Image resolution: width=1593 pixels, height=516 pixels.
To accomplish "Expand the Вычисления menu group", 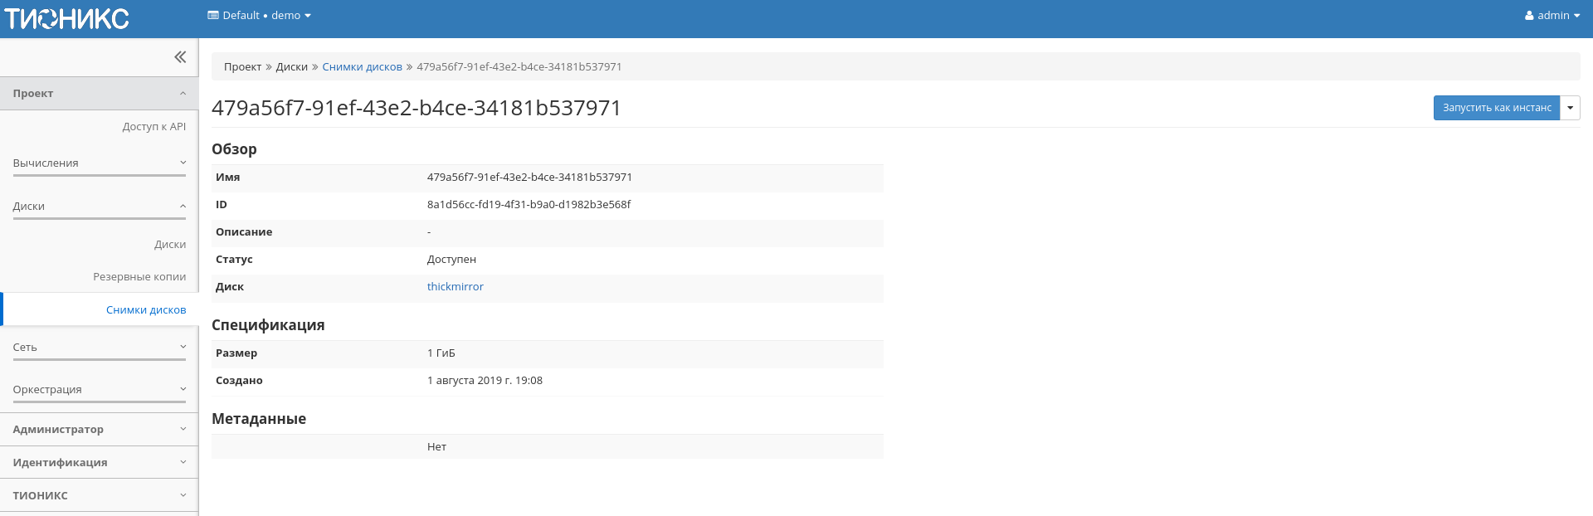I will point(99,163).
